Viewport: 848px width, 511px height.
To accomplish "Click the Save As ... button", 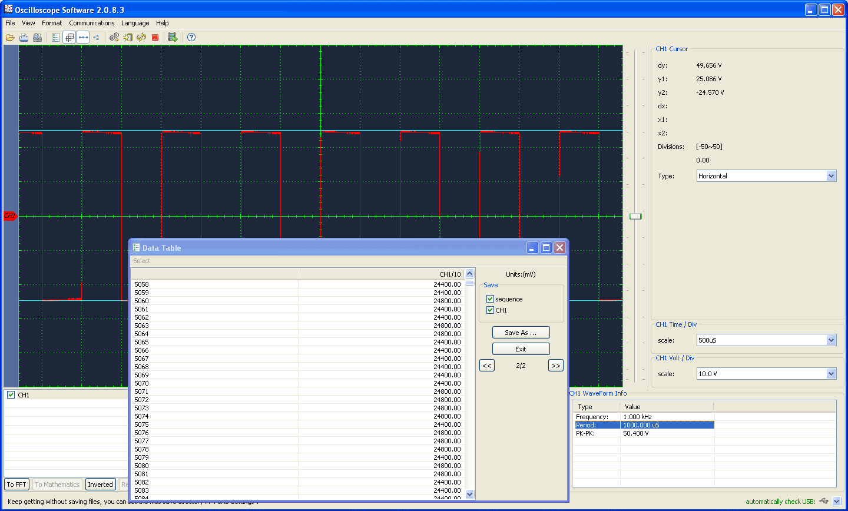I will tap(521, 333).
